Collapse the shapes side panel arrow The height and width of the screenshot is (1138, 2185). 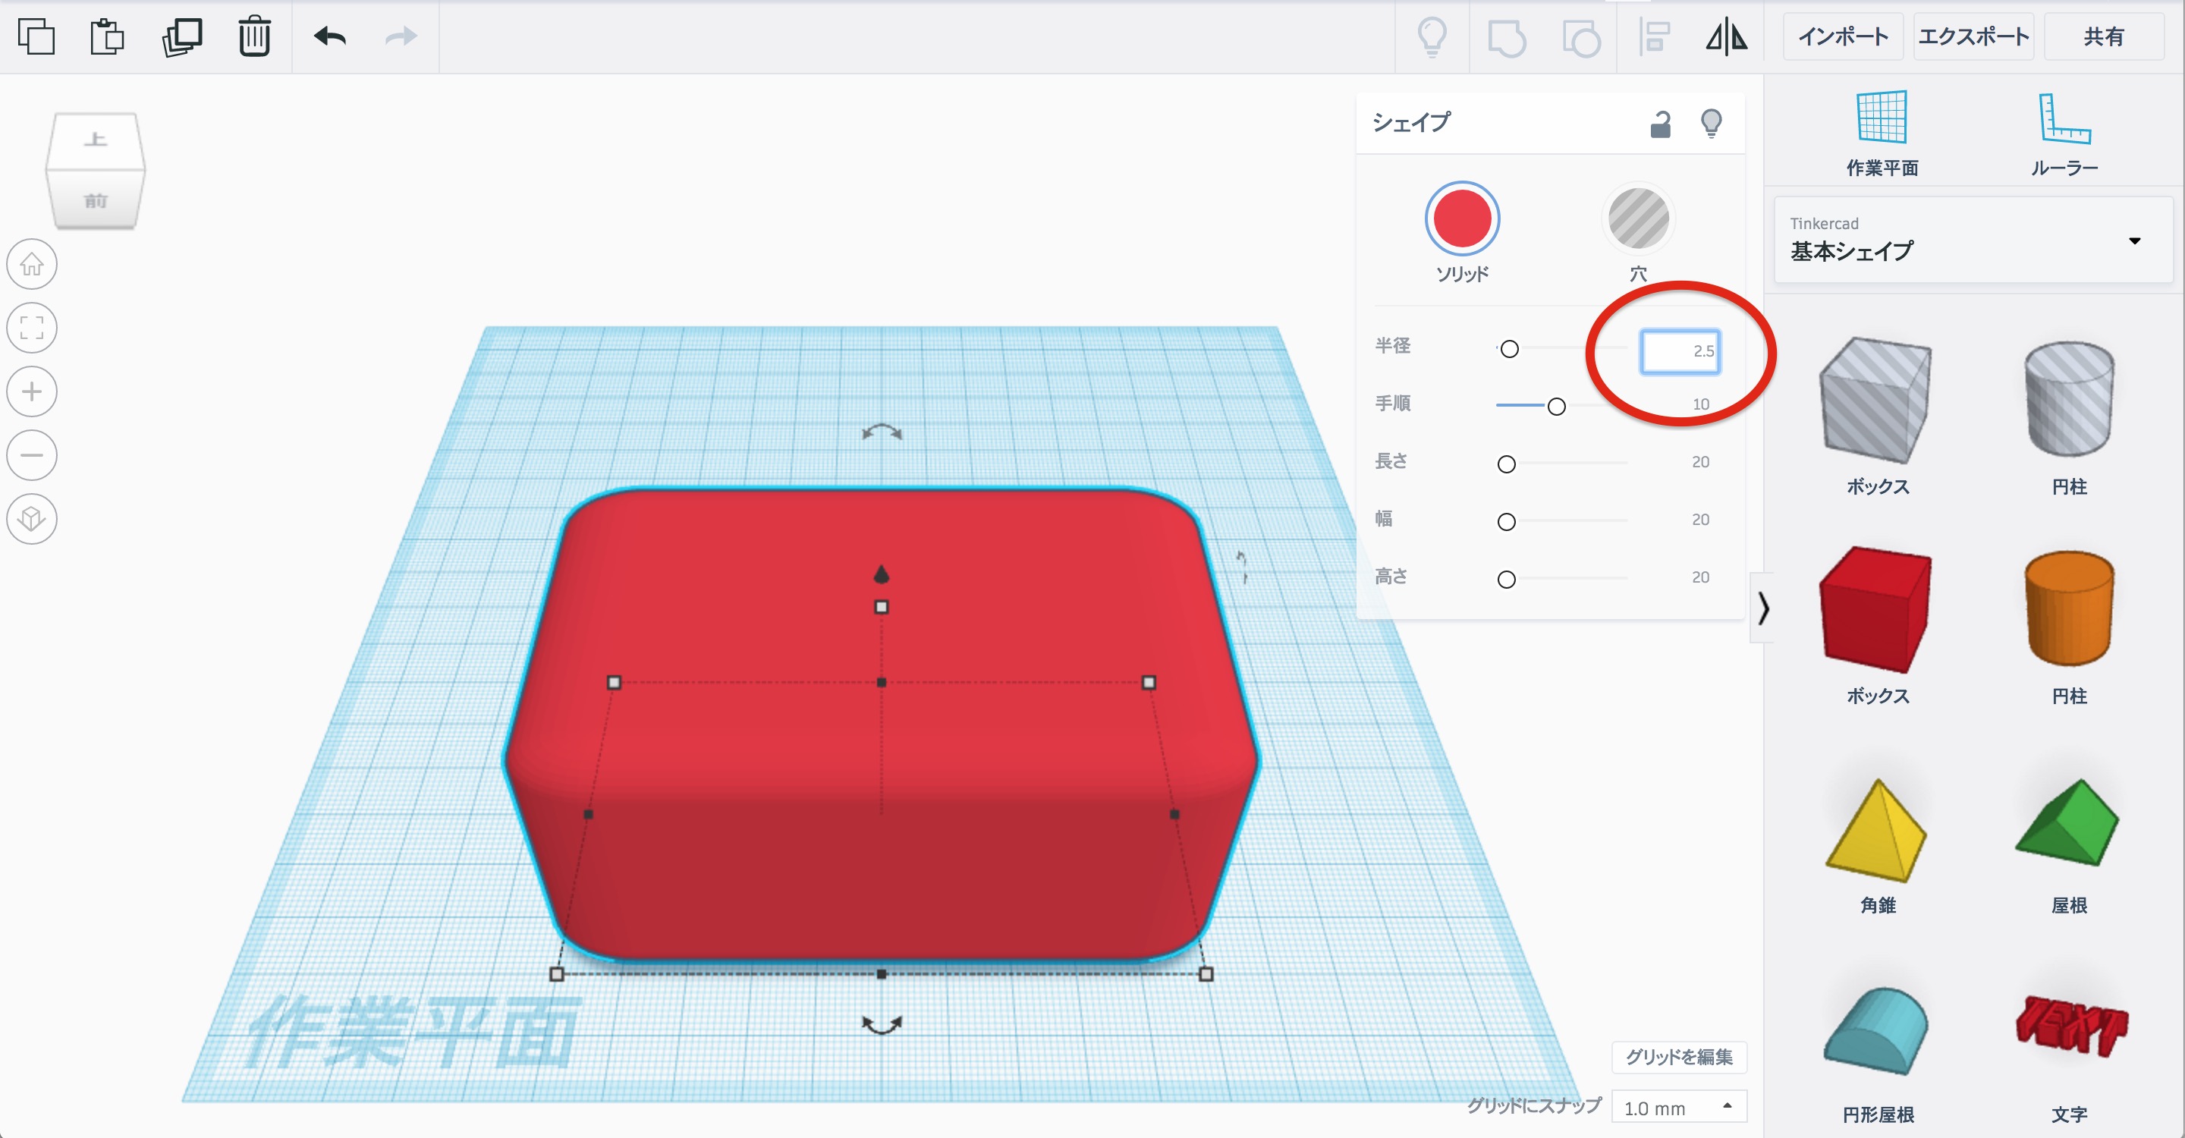click(x=1763, y=608)
